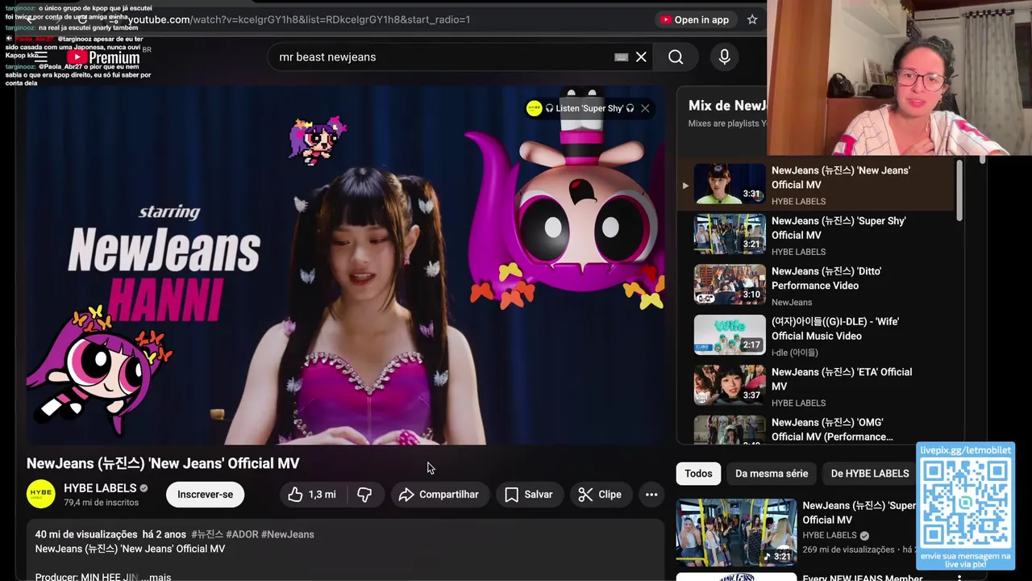Open more actions three-dot menu

[651, 495]
